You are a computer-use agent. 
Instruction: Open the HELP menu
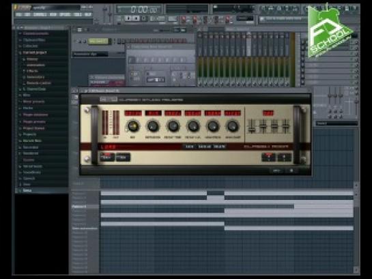87,15
